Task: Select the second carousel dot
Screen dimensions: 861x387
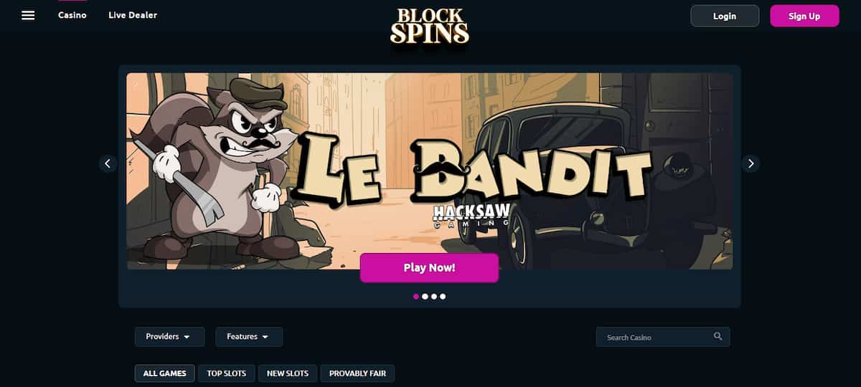Action: 425,296
